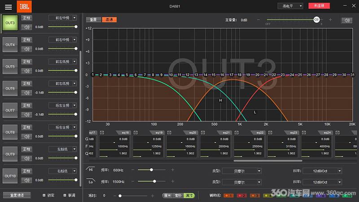The height and width of the screenshot is (202, 359).
Task: Open Hi filter type 贝塞尔 dropdown
Action: coord(242,171)
